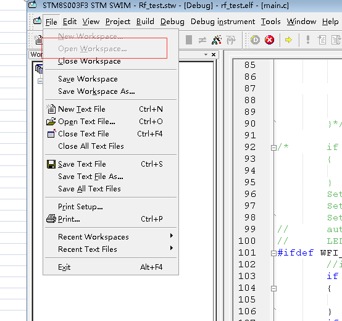Expand the Recent Workspaces submenu

(x=111, y=237)
